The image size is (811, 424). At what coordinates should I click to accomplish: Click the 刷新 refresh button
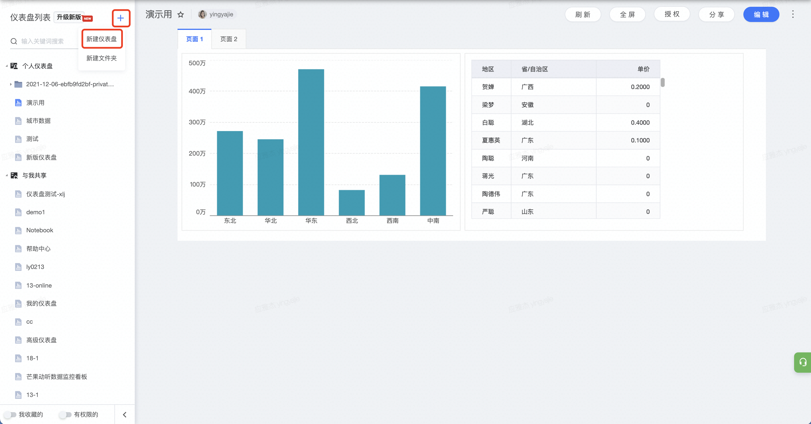[x=583, y=14]
